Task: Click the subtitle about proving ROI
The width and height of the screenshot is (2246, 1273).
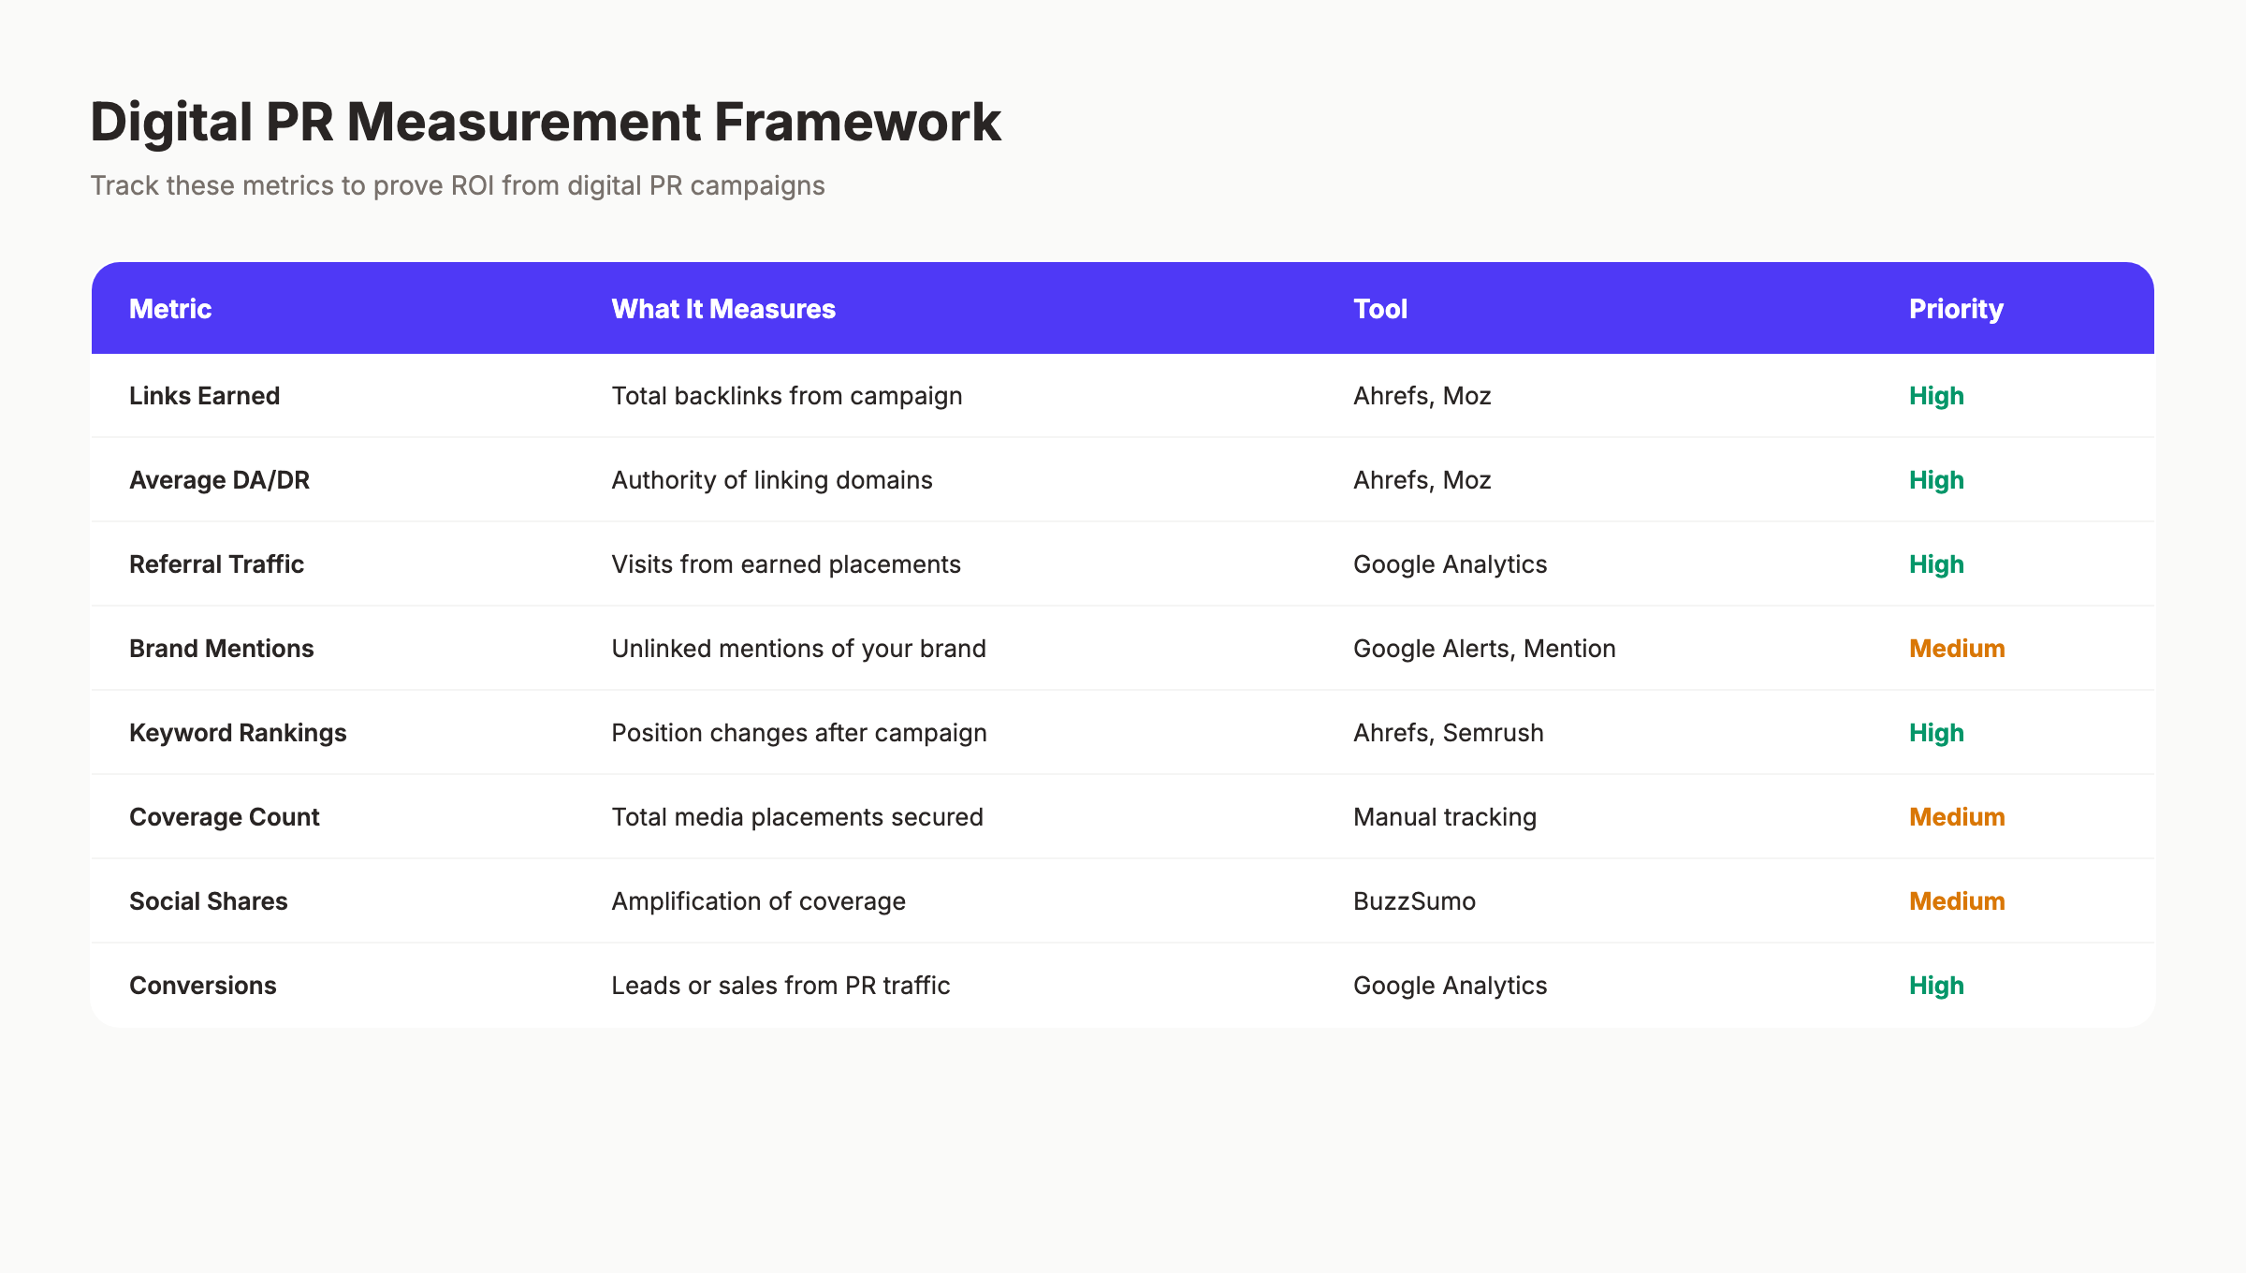Action: (458, 185)
